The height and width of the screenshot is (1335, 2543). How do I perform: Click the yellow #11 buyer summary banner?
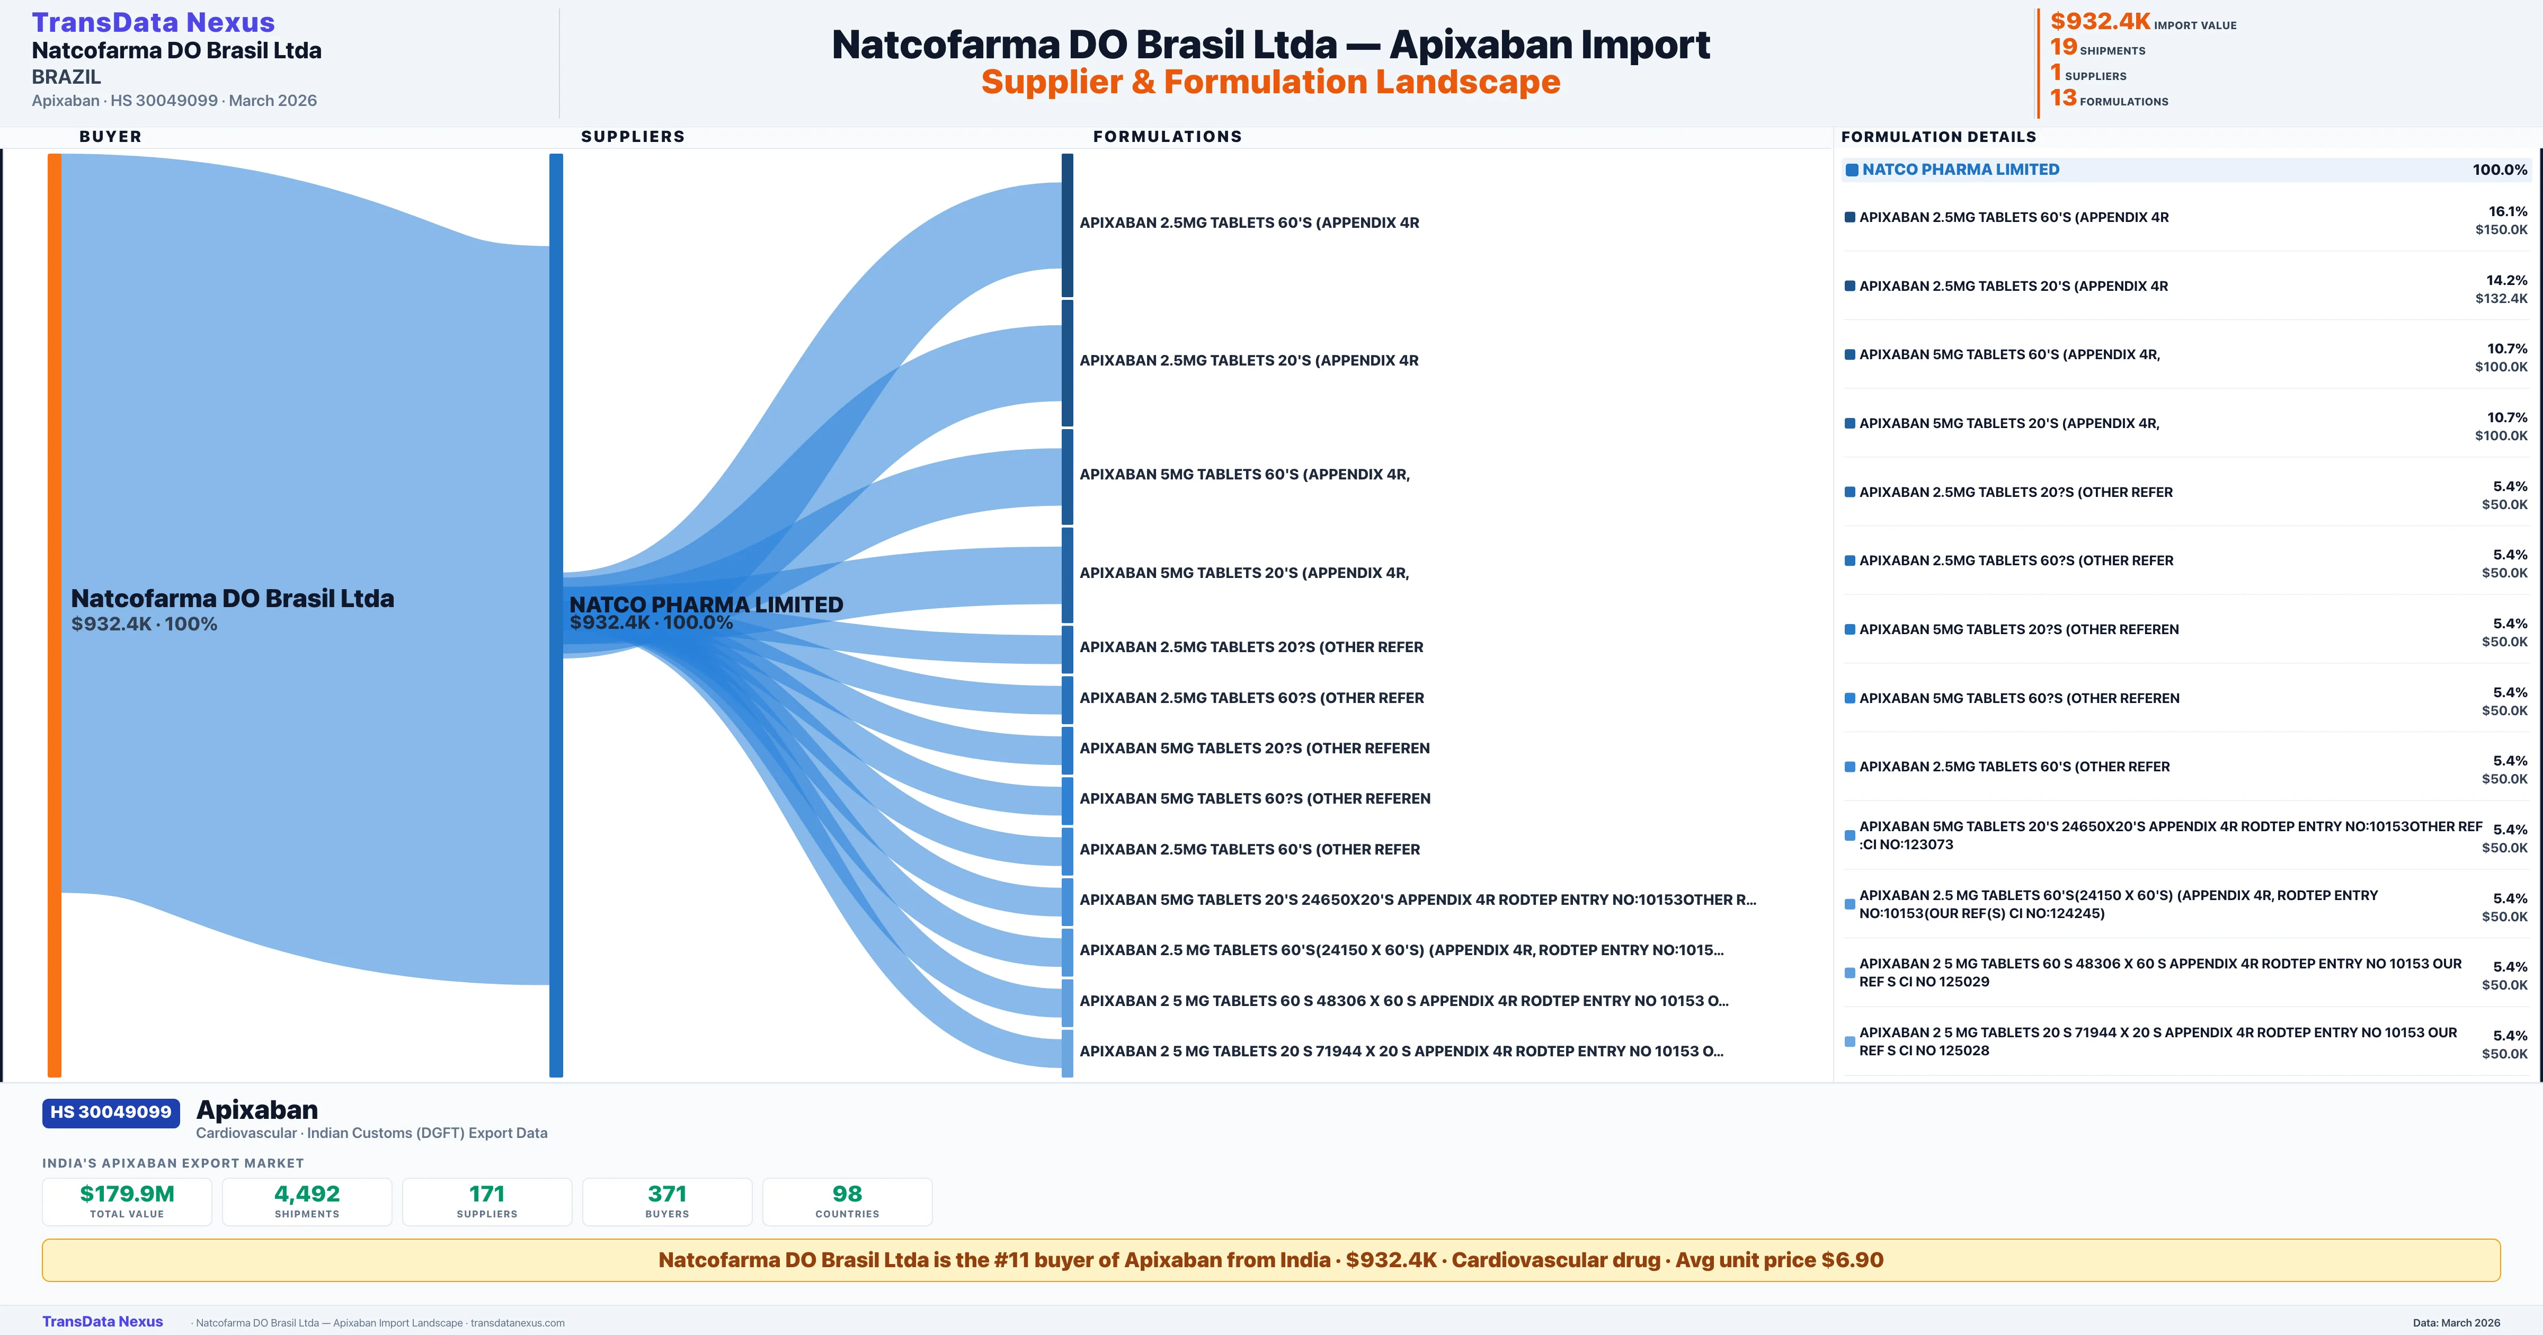(x=1270, y=1260)
